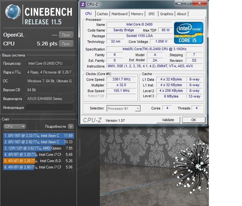The height and width of the screenshot is (206, 242).
Task: Select ranking row 1 with score 11.69
Action: point(38,136)
